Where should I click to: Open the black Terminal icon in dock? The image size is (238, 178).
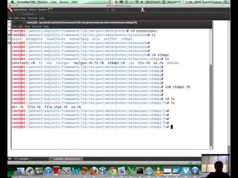pyautogui.click(x=140, y=171)
